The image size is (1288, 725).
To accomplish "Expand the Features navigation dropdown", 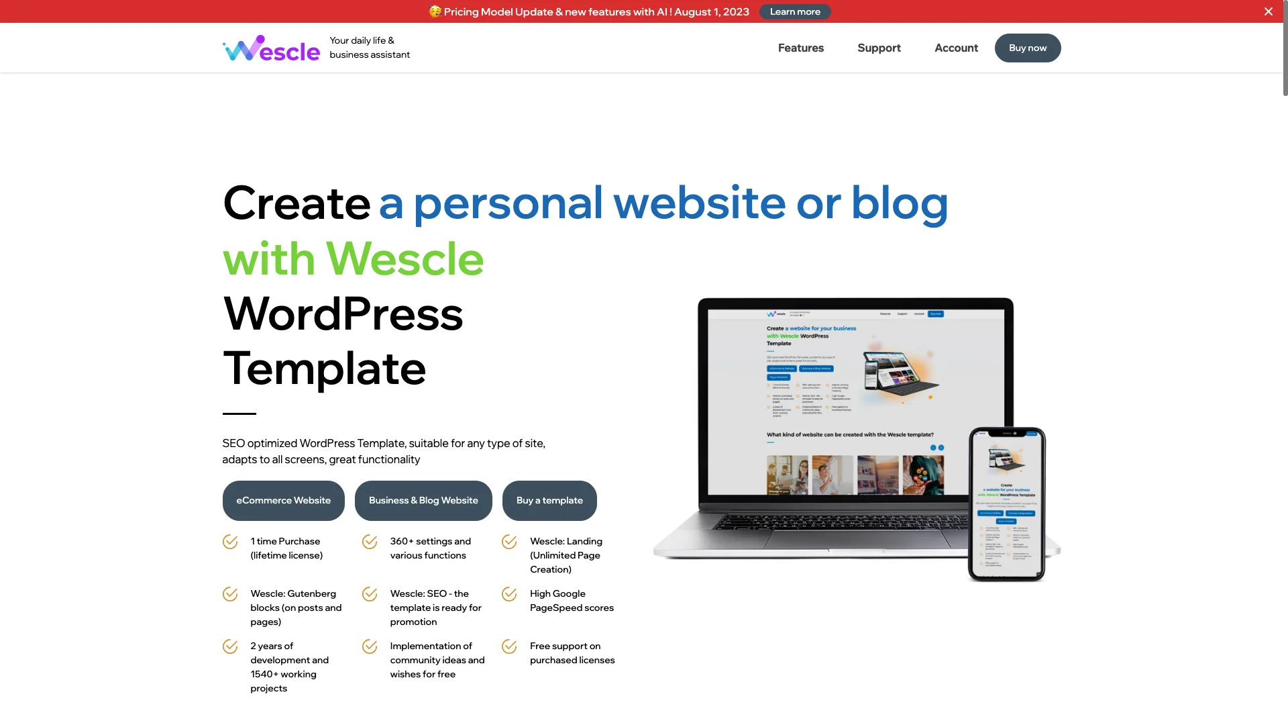I will [800, 48].
